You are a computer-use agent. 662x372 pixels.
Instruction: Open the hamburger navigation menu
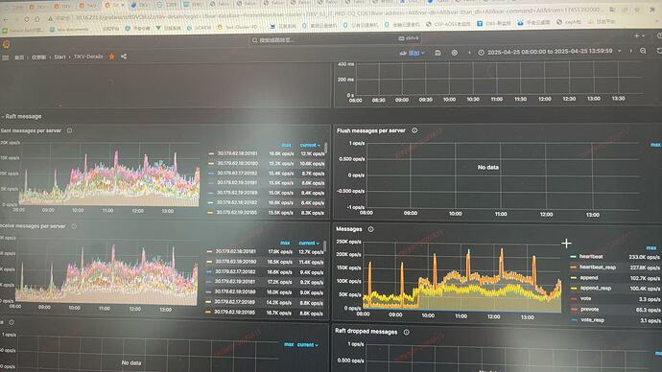pyautogui.click(x=5, y=58)
